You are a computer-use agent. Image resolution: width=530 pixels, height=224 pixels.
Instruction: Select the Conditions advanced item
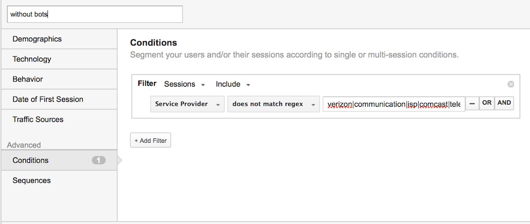59,160
